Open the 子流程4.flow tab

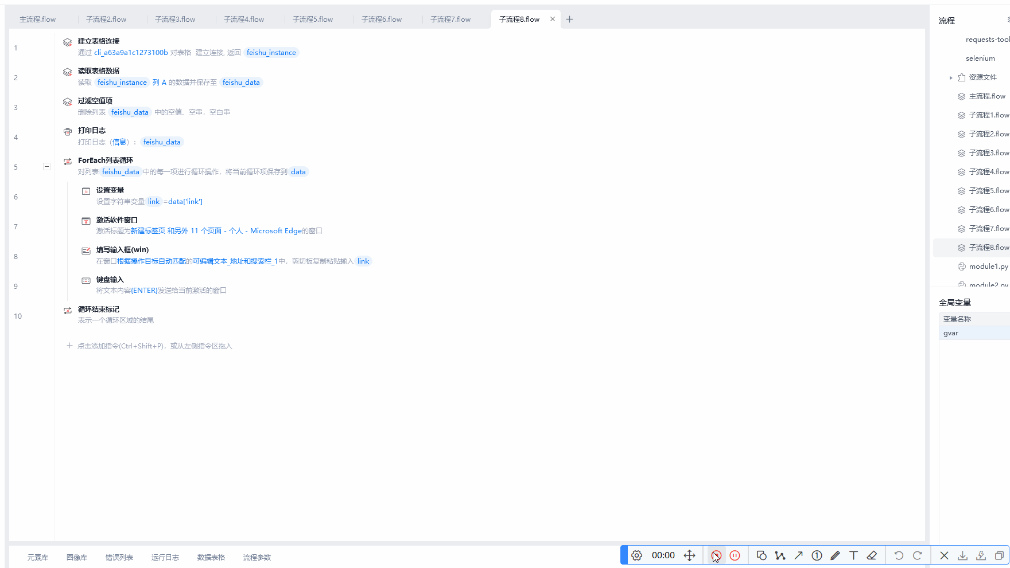tap(244, 19)
